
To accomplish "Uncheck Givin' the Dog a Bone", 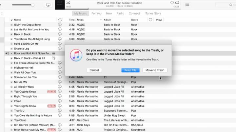I will (11, 25).
